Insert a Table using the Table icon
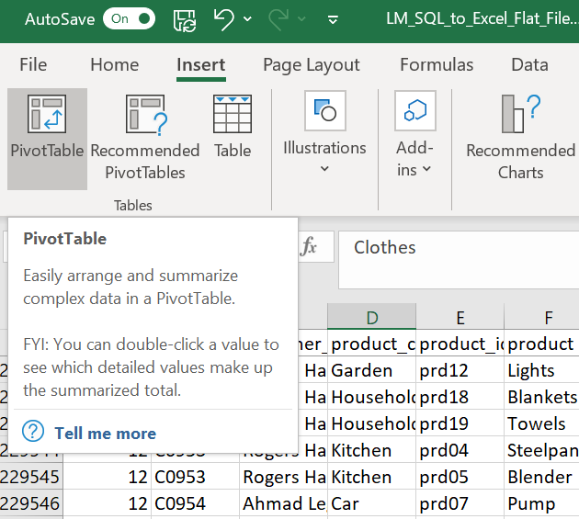The width and height of the screenshot is (579, 519). click(x=233, y=129)
